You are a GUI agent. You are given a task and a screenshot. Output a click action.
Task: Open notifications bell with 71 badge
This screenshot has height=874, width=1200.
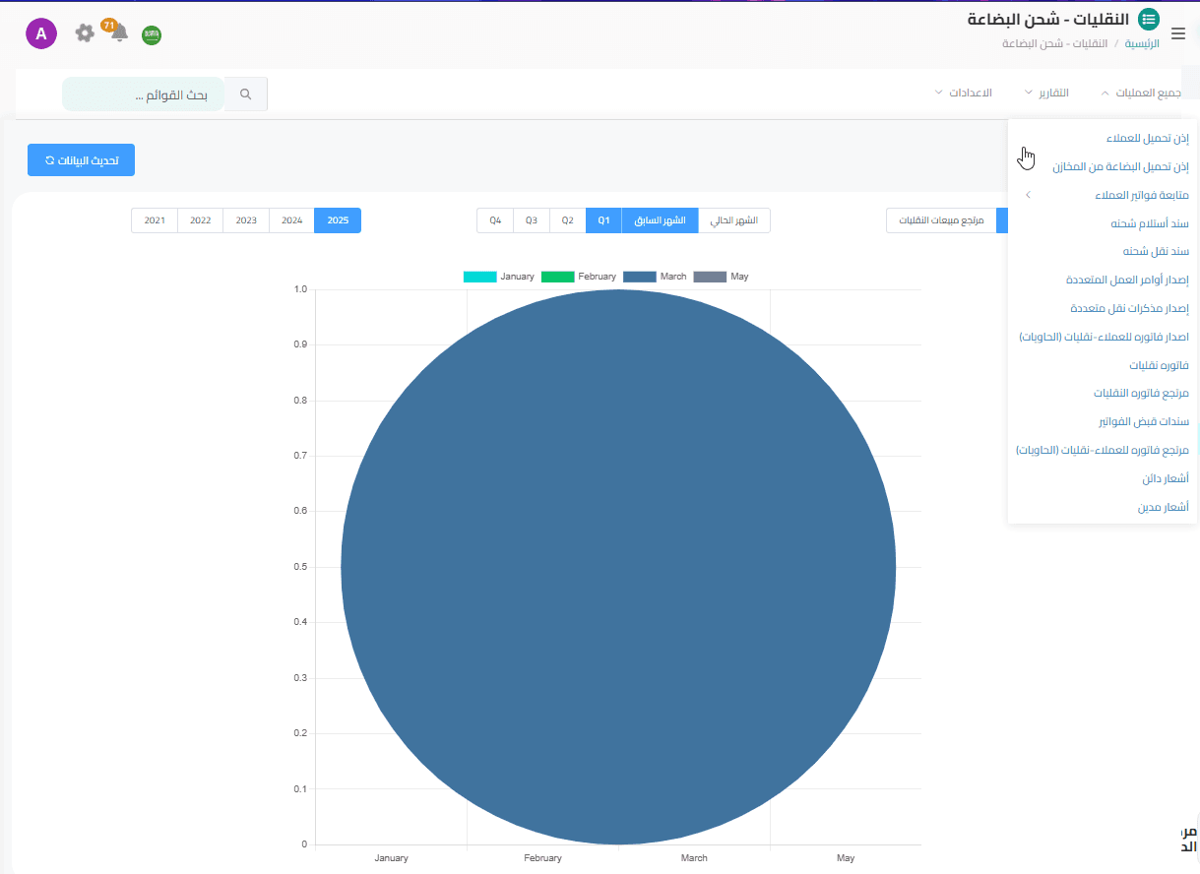coord(119,33)
